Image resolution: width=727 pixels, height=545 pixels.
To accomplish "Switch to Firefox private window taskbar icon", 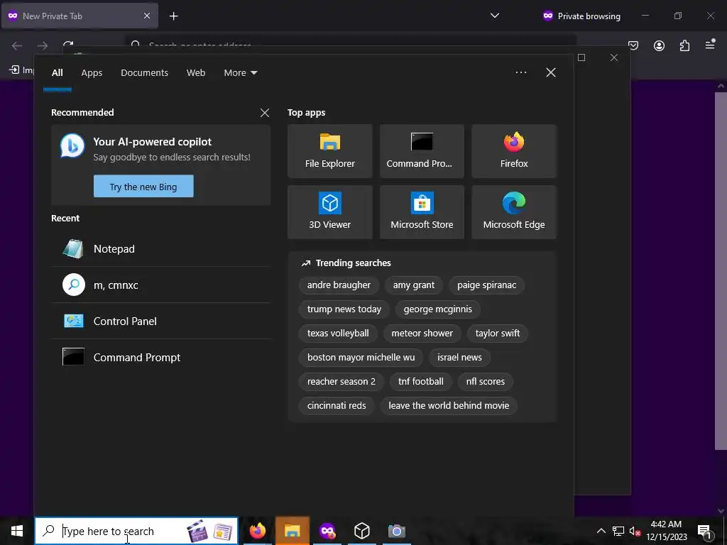I will (x=327, y=531).
